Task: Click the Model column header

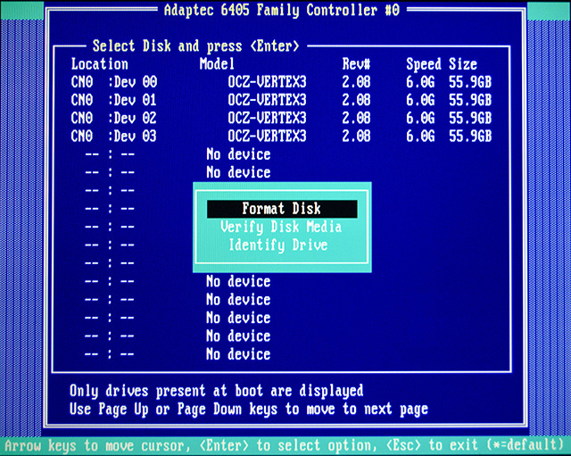Action: [x=217, y=64]
